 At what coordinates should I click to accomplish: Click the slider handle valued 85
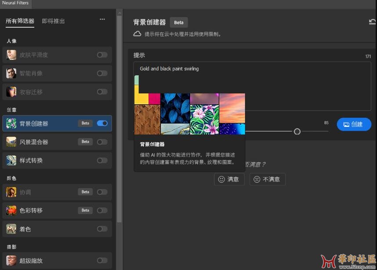(297, 131)
